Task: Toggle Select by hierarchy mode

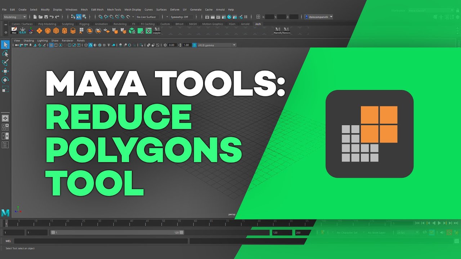Action: pyautogui.click(x=73, y=17)
